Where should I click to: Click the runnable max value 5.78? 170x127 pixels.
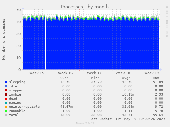(159, 111)
